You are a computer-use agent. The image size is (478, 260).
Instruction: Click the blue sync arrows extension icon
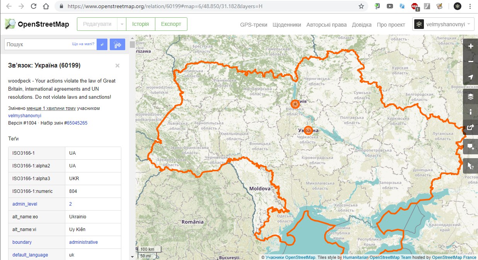402,6
